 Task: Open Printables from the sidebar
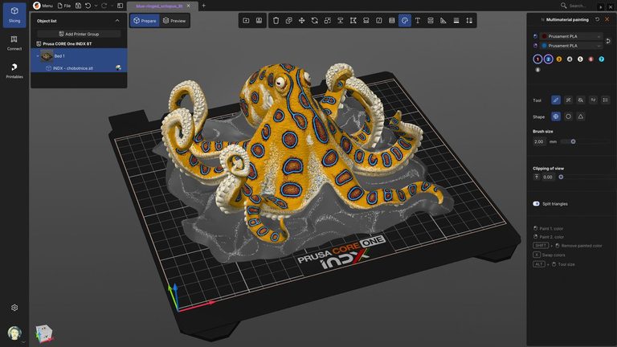click(x=14, y=71)
